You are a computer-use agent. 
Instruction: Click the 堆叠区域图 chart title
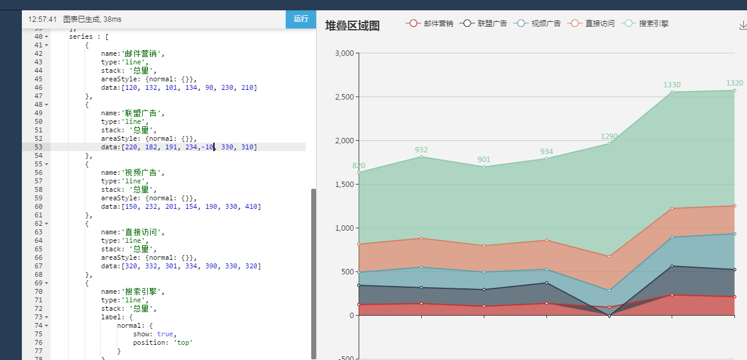pyautogui.click(x=353, y=25)
